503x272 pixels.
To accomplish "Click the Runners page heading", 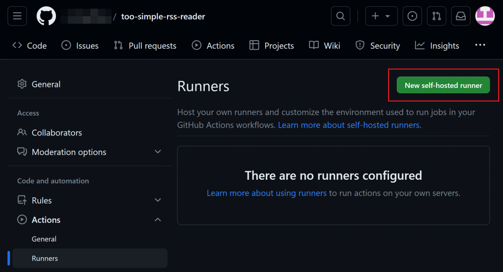I will (x=203, y=86).
